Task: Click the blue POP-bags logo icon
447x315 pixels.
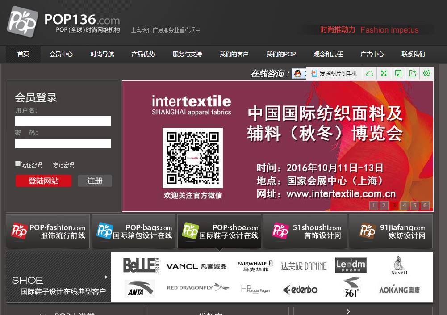Action: 105,231
